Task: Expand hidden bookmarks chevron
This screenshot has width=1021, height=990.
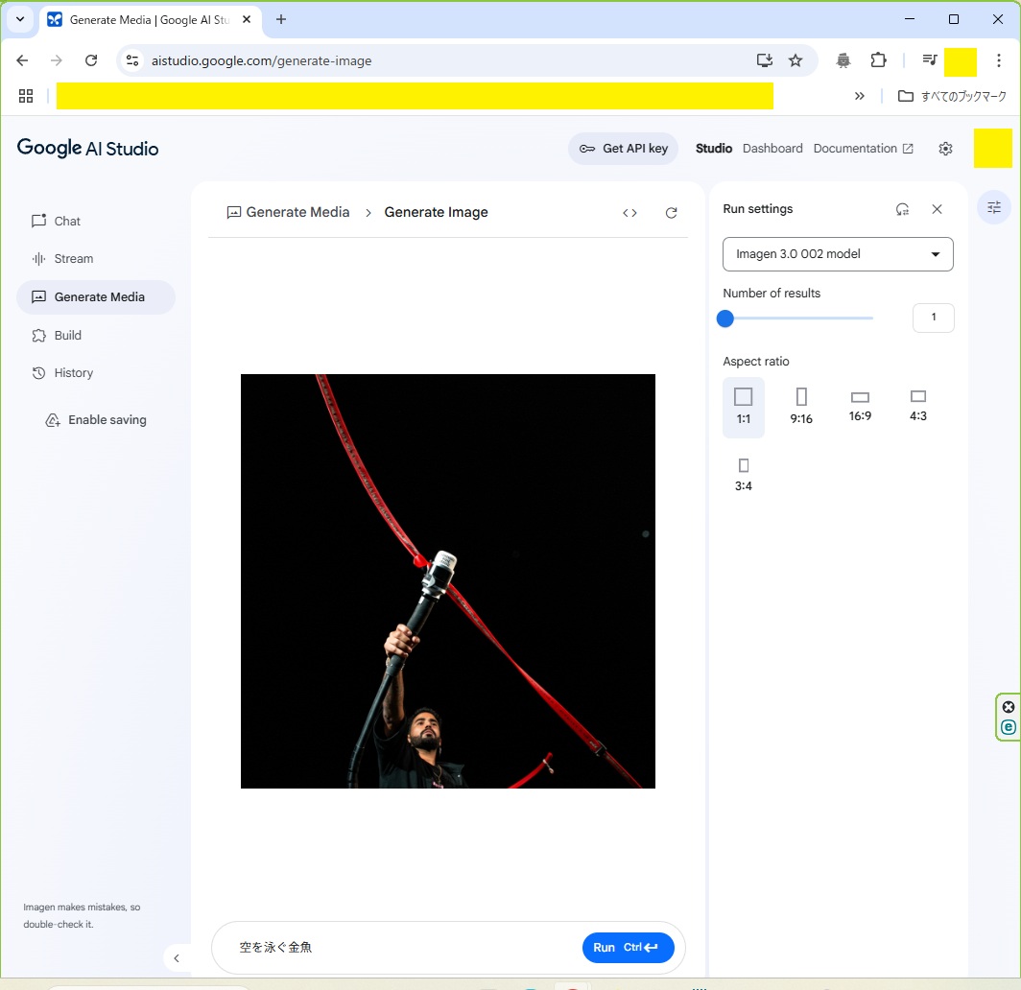Action: click(860, 96)
